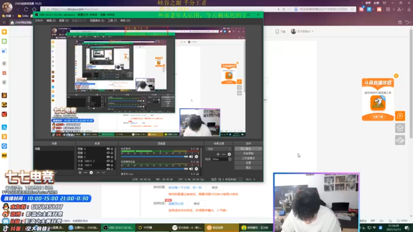Open source properties gear in Sources panel
Image resolution: width=413 pixels, height=232 pixels.
(x=91, y=173)
